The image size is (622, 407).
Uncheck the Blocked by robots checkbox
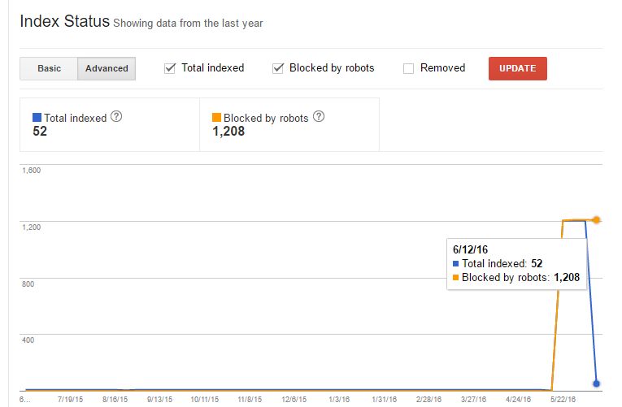point(278,68)
